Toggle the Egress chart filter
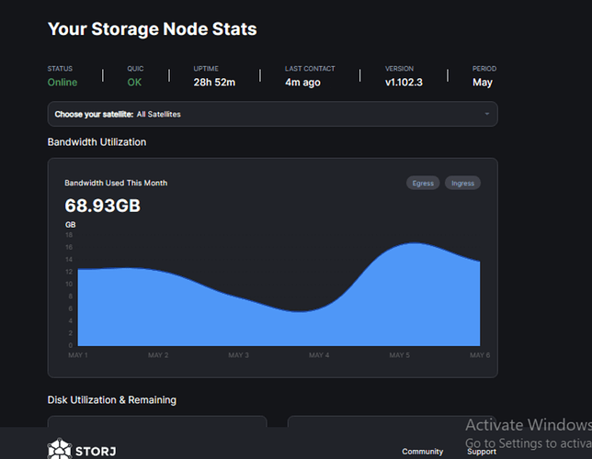This screenshot has width=592, height=459. tap(423, 183)
